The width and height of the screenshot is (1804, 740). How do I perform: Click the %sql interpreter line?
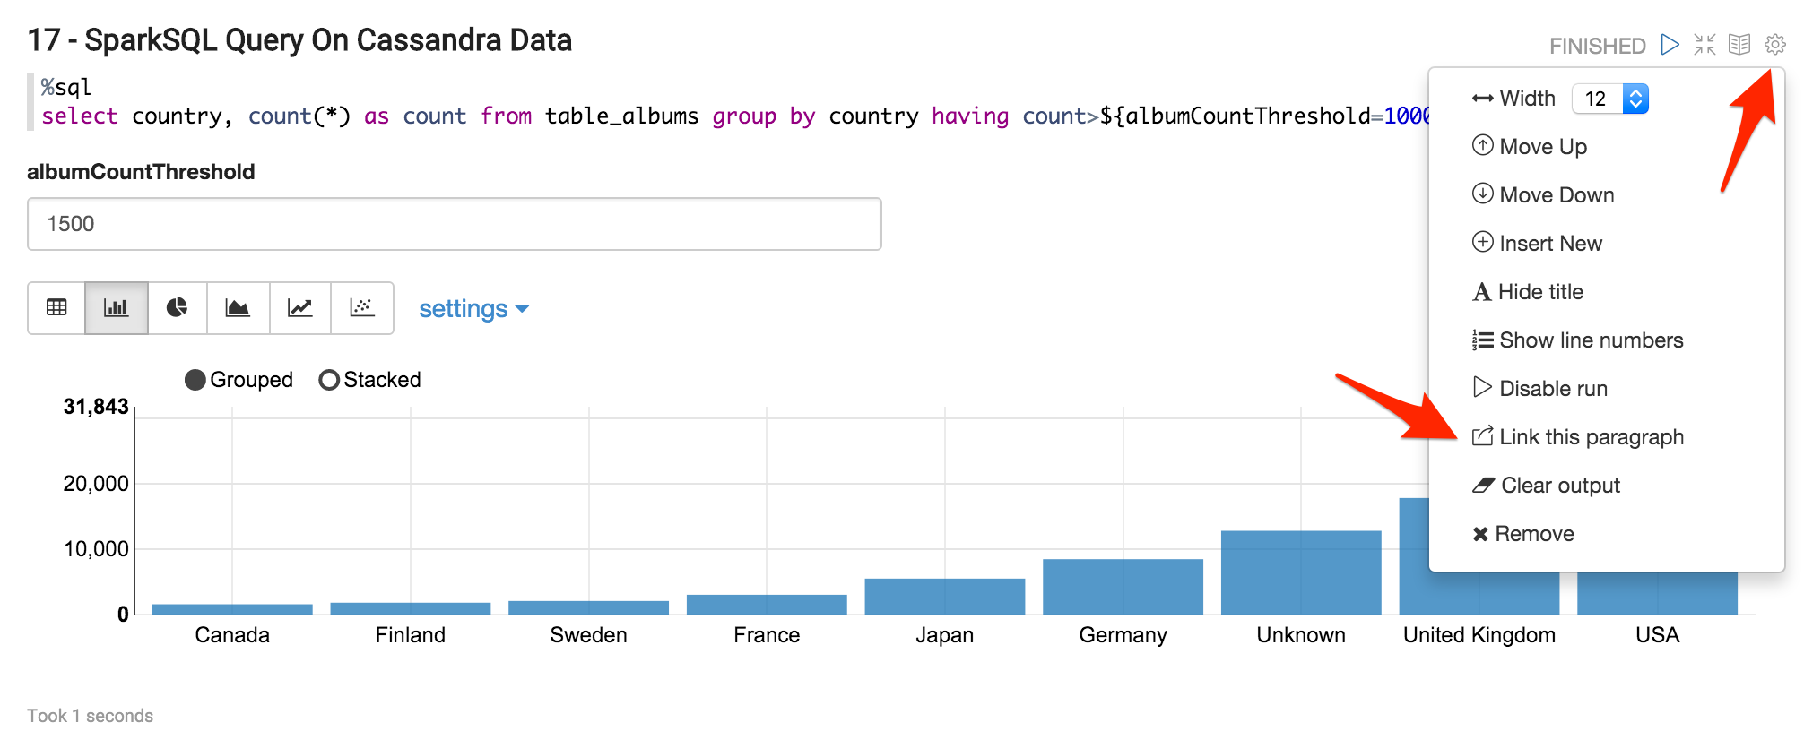pos(66,88)
